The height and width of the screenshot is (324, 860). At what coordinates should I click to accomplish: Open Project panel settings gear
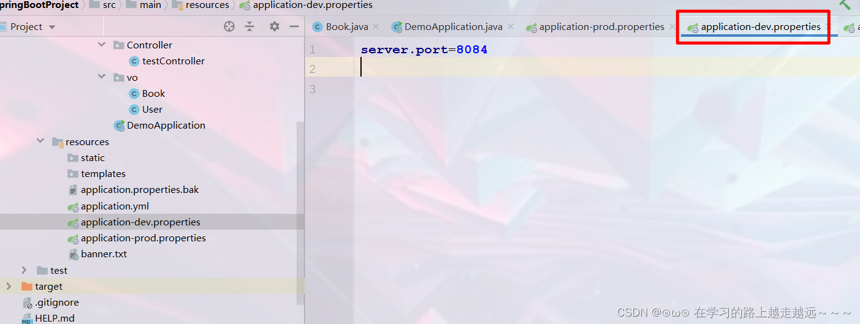coord(275,26)
